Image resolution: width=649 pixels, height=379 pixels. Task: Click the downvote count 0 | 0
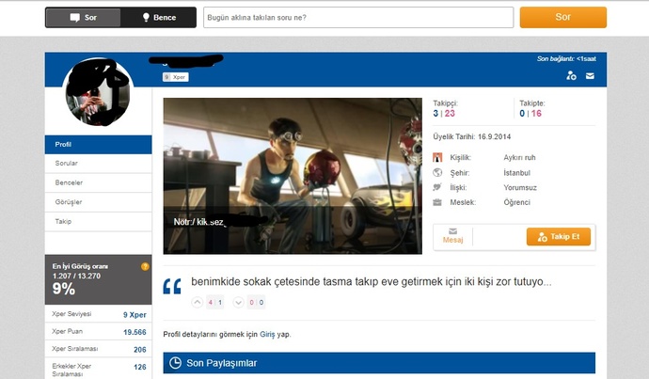[x=256, y=303]
